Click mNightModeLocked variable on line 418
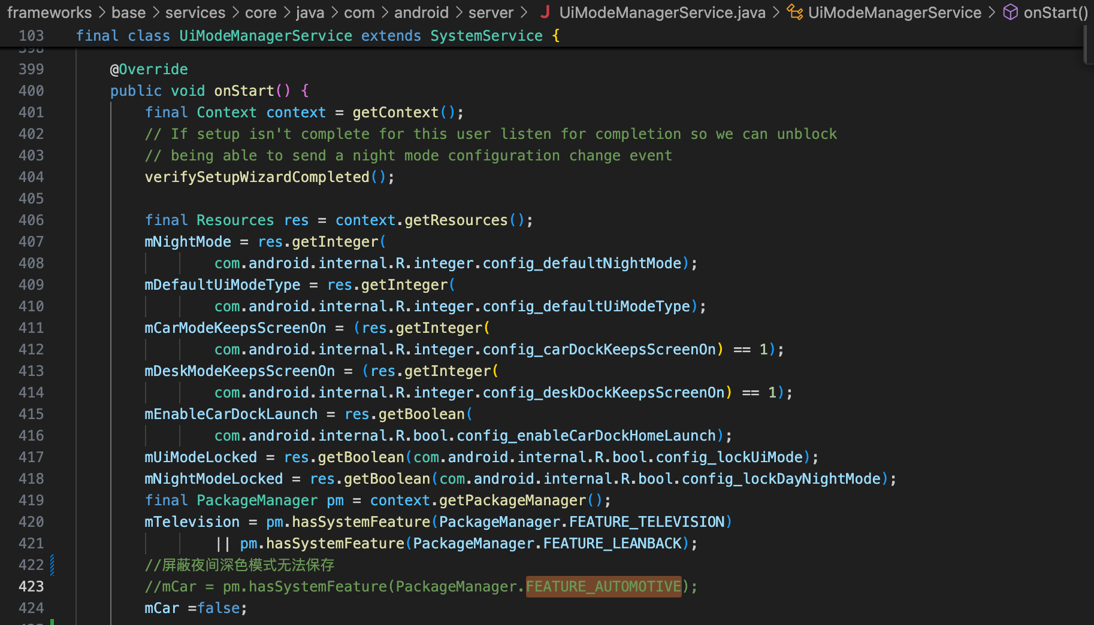This screenshot has height=625, width=1094. pyautogui.click(x=214, y=479)
